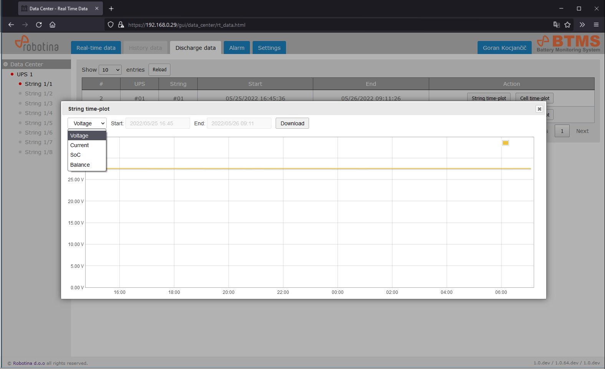Click the browser reload page icon

[39, 25]
